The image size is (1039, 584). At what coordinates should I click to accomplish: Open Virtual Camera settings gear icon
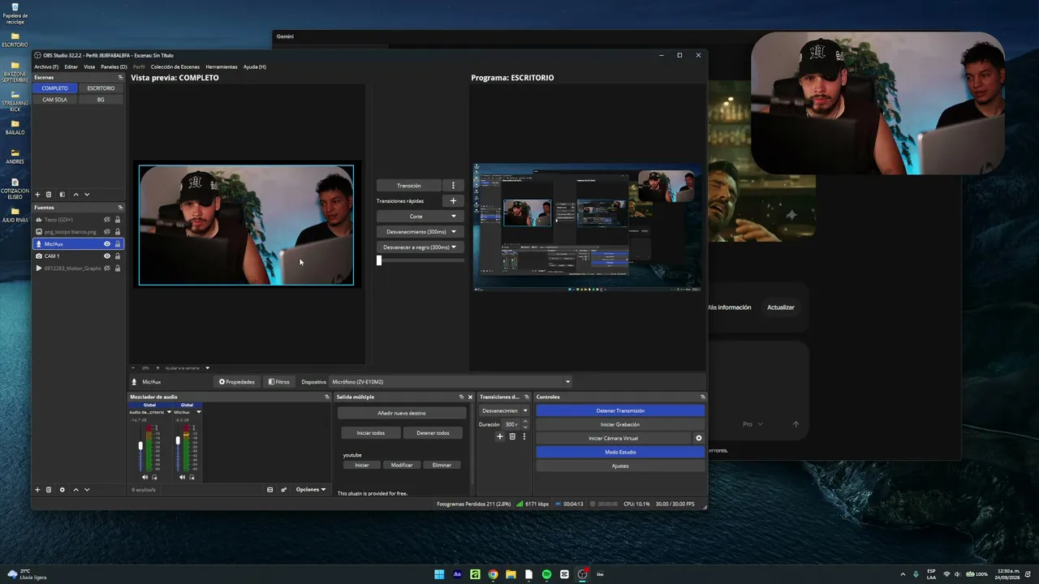pyautogui.click(x=699, y=438)
